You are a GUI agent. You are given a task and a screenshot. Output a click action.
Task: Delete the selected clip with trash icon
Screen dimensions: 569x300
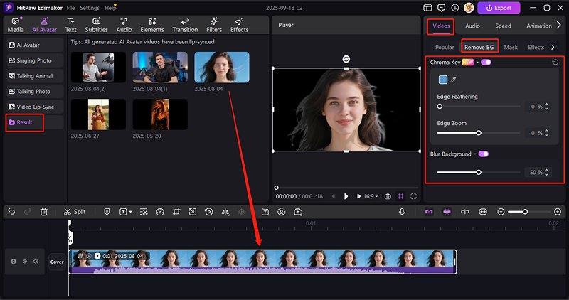(44, 212)
